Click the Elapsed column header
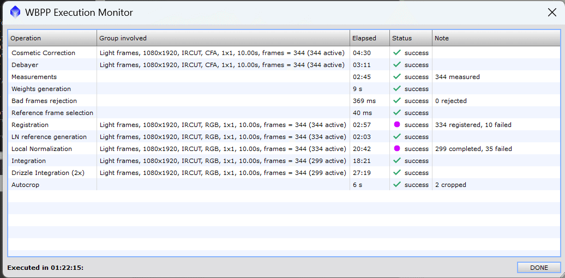This screenshot has width=565, height=278. coord(369,38)
